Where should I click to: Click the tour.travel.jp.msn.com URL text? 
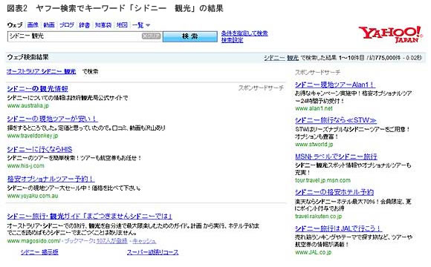(323, 180)
